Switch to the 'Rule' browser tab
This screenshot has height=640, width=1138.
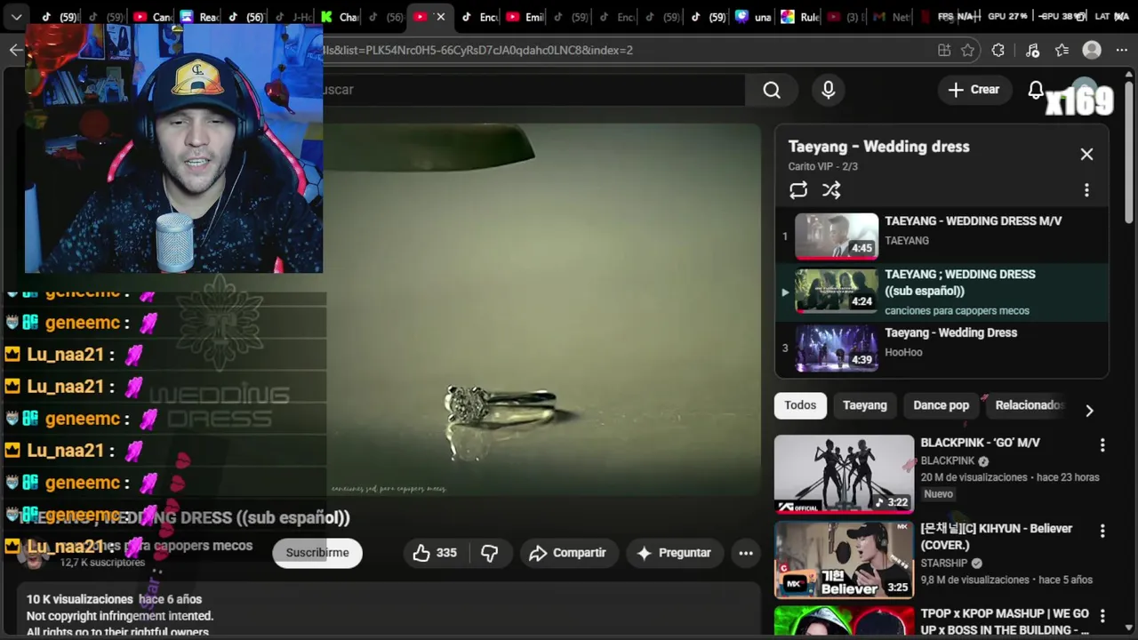pyautogui.click(x=799, y=17)
